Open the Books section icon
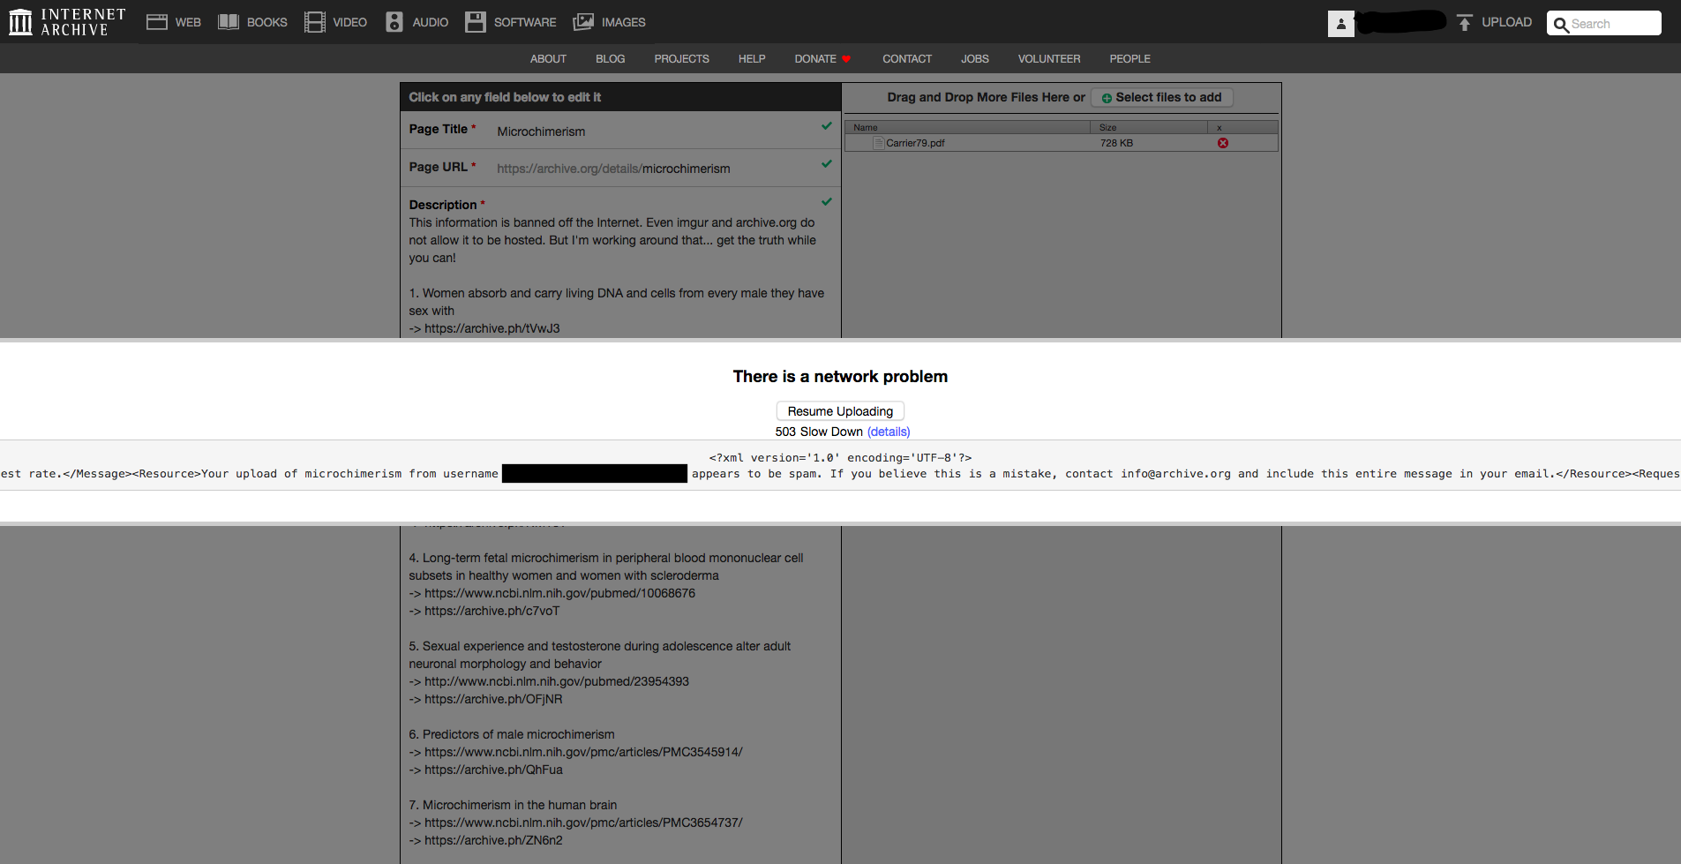1681x864 pixels. tap(229, 22)
